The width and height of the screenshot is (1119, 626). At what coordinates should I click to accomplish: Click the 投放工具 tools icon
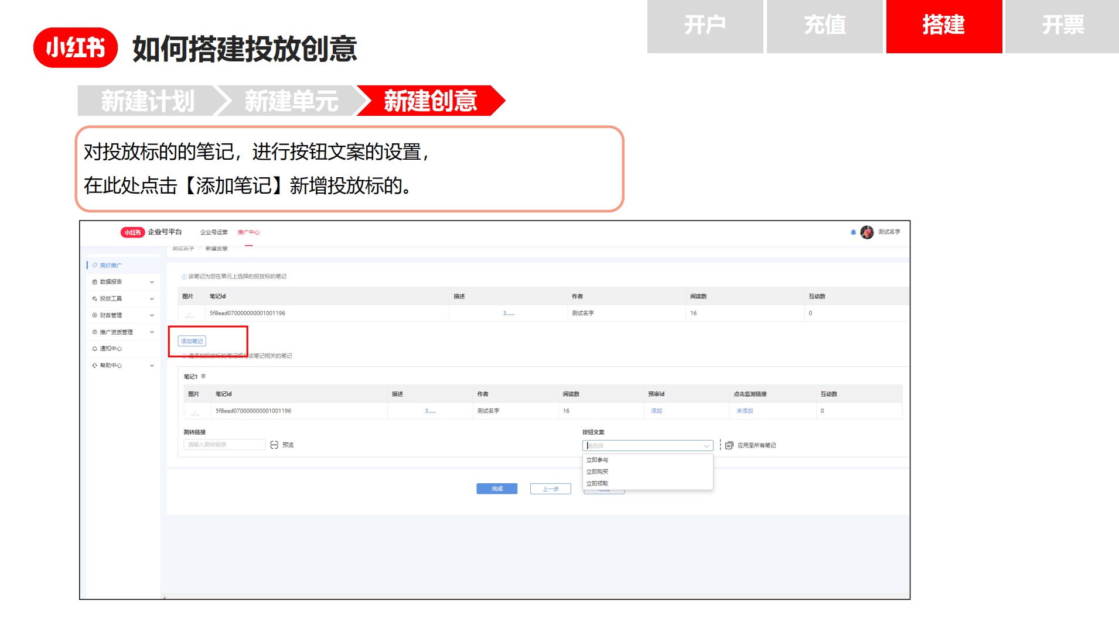(94, 298)
